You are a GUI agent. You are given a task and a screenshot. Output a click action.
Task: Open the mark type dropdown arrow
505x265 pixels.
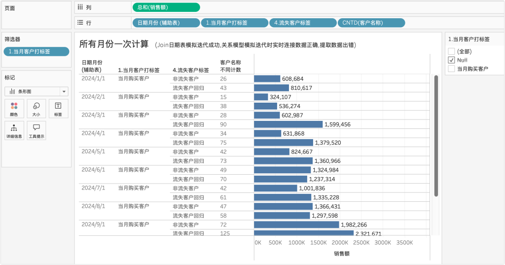(x=64, y=91)
